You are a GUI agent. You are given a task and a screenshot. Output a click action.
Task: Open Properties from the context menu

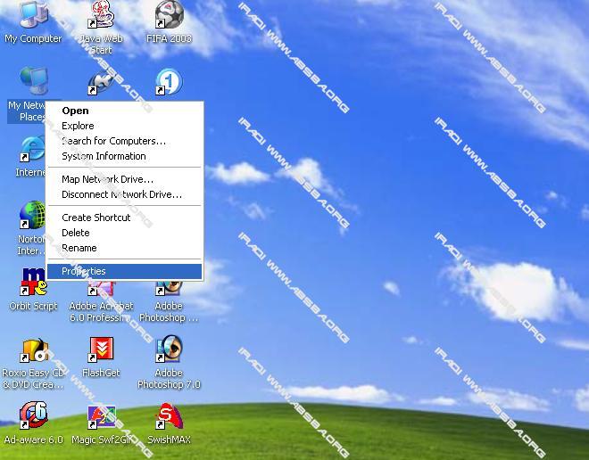124,271
